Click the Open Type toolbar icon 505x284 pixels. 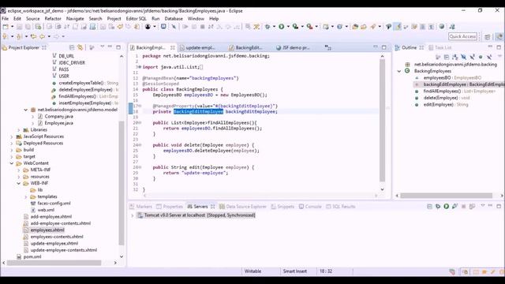[355, 27]
